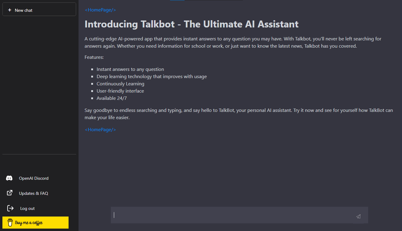Click the Introducing Talkbot heading
The height and width of the screenshot is (231, 402).
191,24
